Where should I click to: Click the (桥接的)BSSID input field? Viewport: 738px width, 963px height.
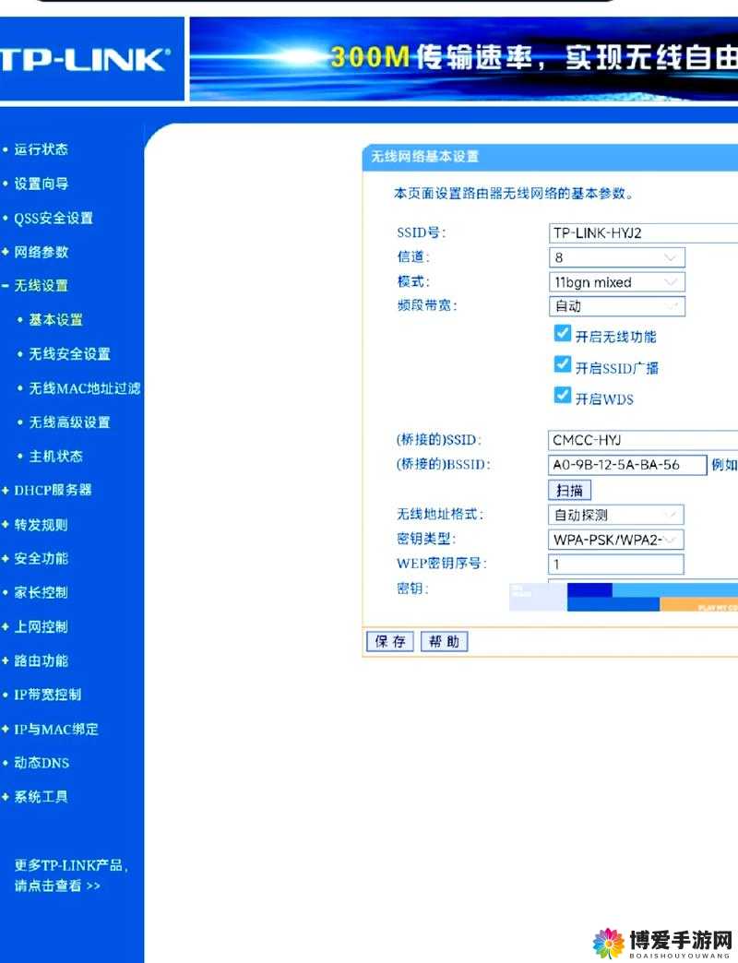[x=627, y=465]
